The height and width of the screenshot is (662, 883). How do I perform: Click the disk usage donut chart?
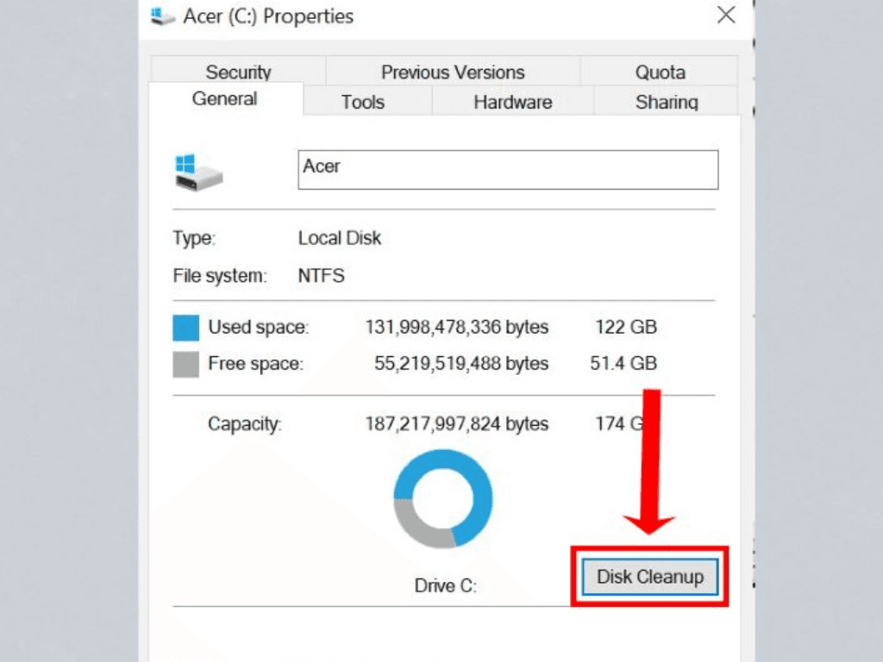pyautogui.click(x=442, y=499)
